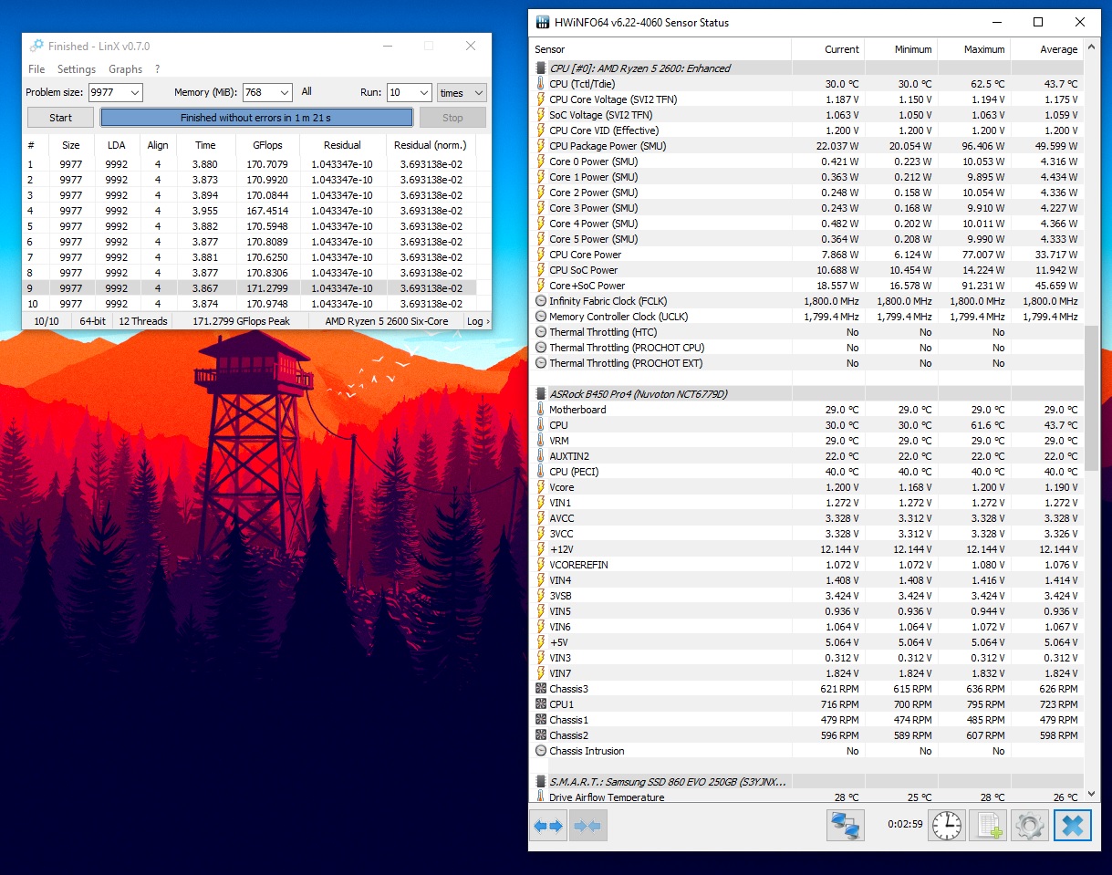Screen dimensions: 1112x875
Task: Click the icon beside Thermal Throttling (HTC)
Action: [x=541, y=332]
